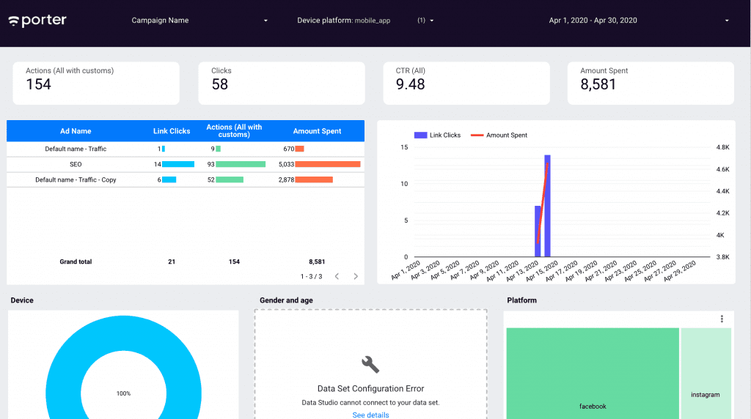Image resolution: width=751 pixels, height=419 pixels.
Task: Click Data Set Configuration Error title
Action: click(370, 389)
